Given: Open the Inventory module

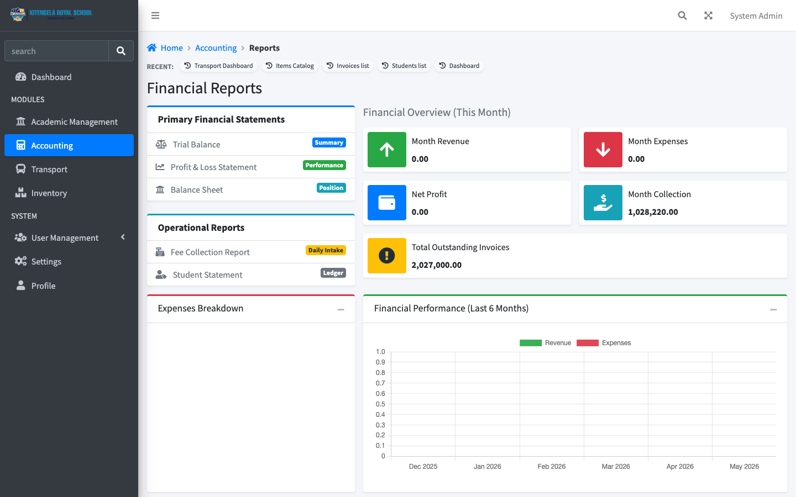Looking at the screenshot, I should (69, 193).
